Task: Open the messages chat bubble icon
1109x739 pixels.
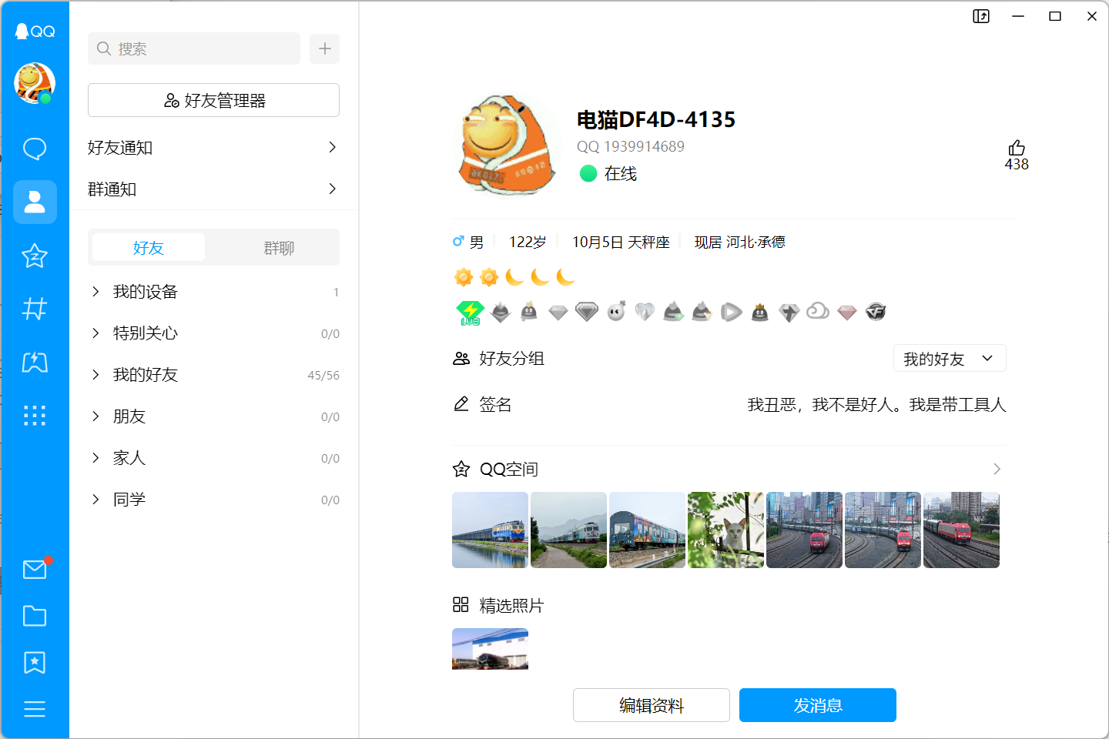Action: click(35, 149)
